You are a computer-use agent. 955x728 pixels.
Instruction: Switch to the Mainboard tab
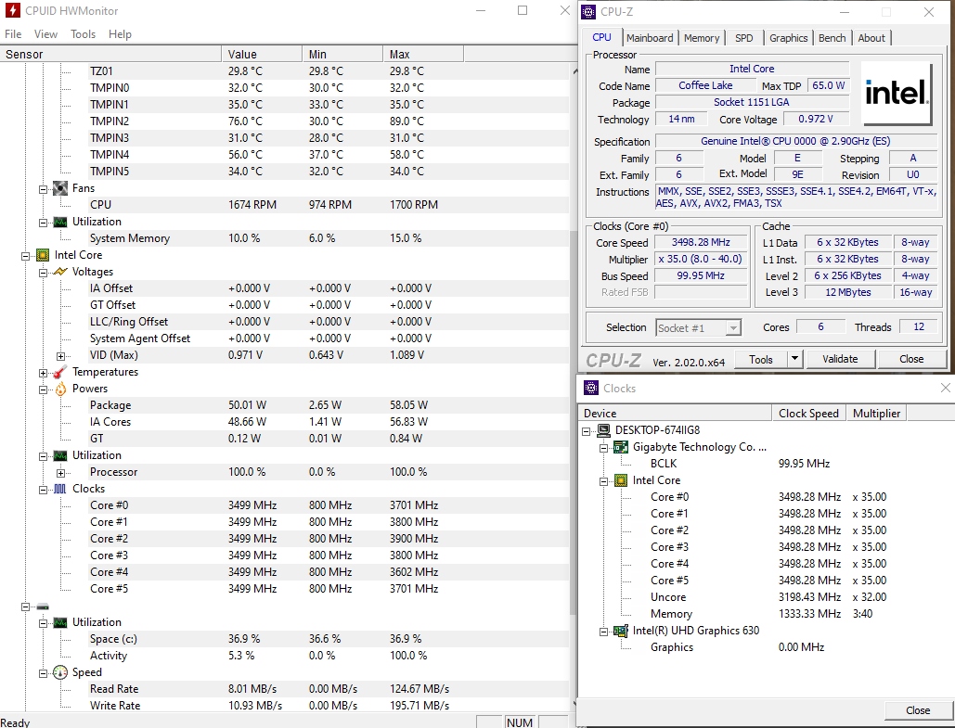(650, 38)
